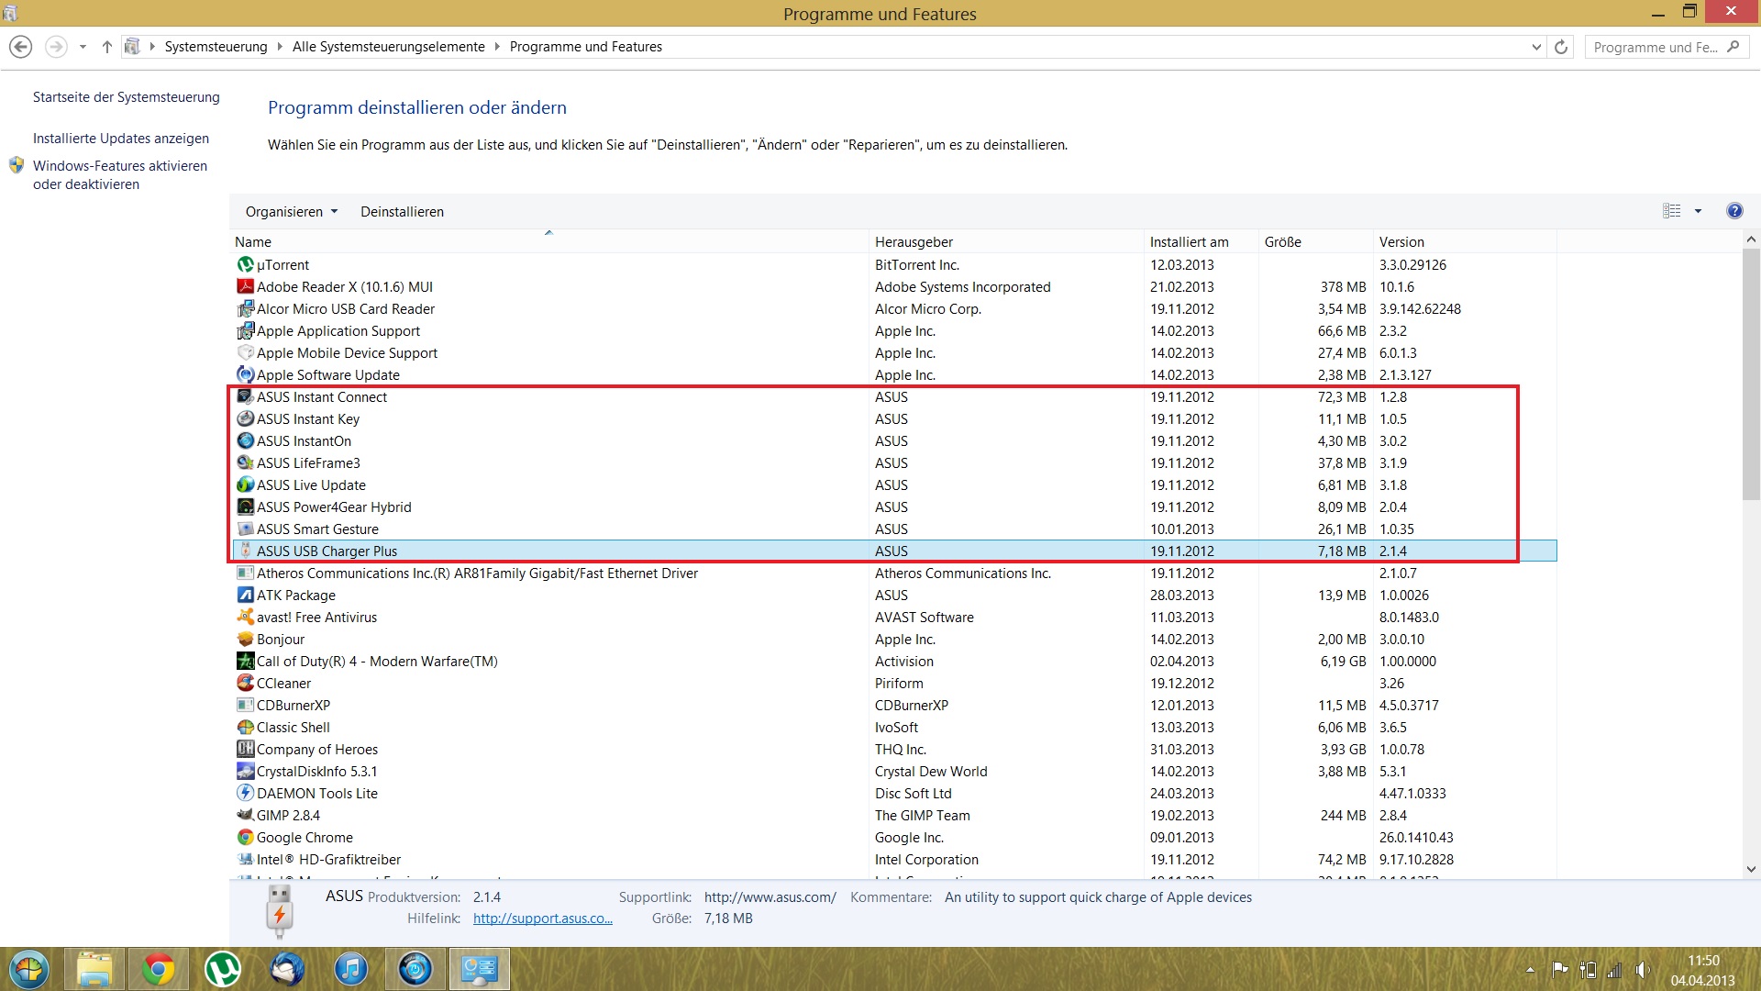Open the Organisieren dropdown menu
This screenshot has width=1761, height=991.
click(x=291, y=212)
